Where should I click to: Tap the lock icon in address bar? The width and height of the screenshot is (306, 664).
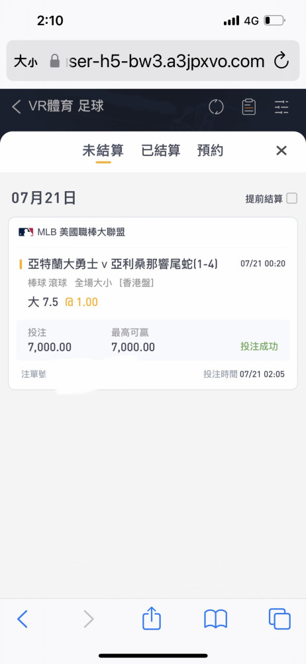coord(54,61)
